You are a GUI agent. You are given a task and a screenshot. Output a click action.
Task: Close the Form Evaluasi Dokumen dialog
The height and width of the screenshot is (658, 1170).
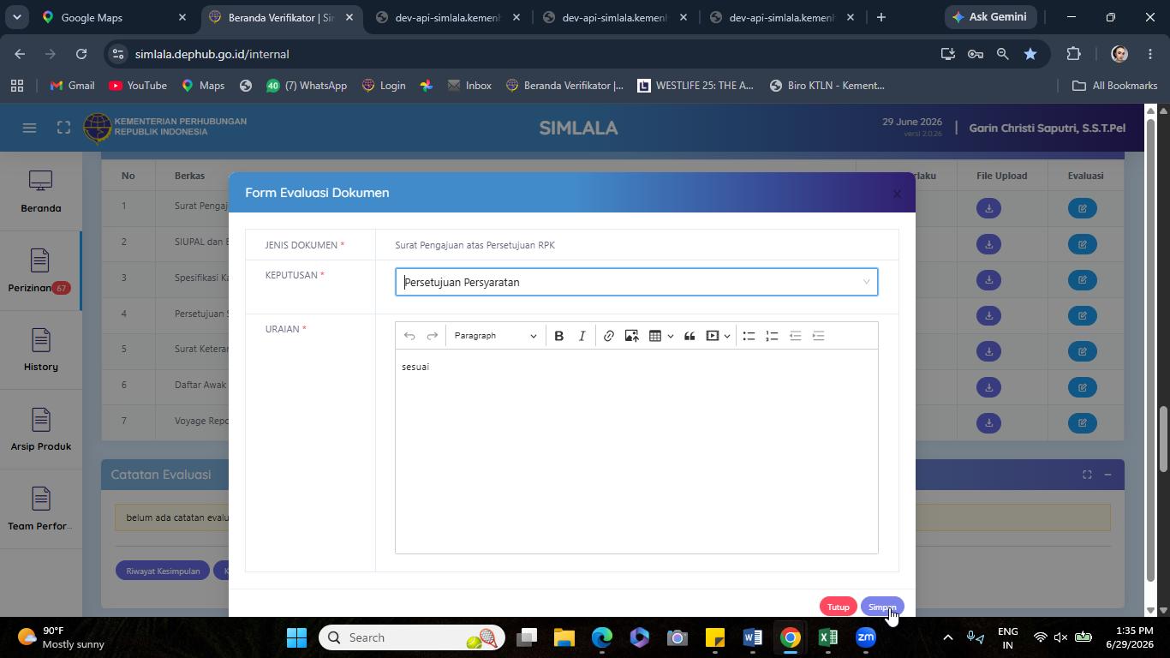[x=897, y=194]
